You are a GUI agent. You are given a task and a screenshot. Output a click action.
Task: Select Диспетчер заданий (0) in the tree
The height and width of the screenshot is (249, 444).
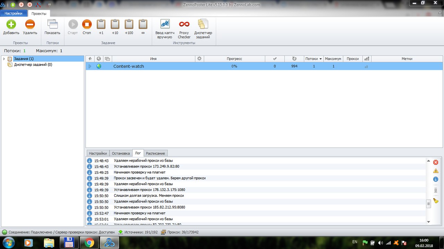click(33, 65)
